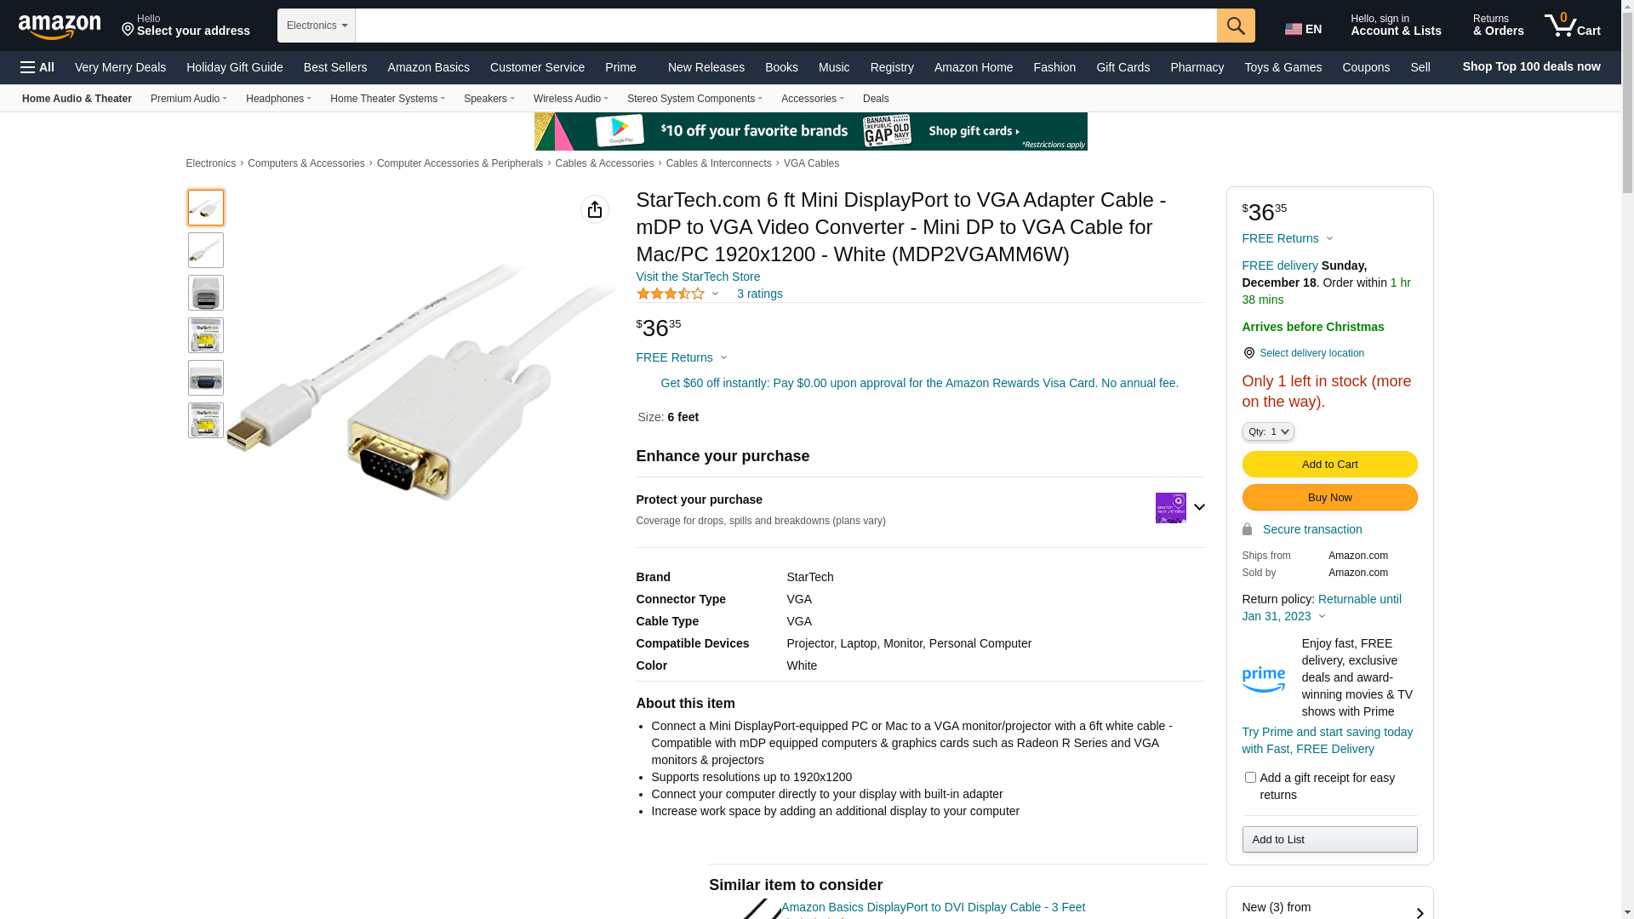Image resolution: width=1634 pixels, height=919 pixels.
Task: Click the delivery location pin icon
Action: 1248,353
